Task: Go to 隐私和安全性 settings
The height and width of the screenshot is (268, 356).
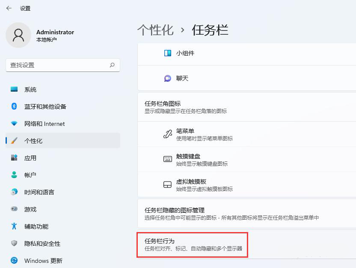Action: click(x=62, y=243)
